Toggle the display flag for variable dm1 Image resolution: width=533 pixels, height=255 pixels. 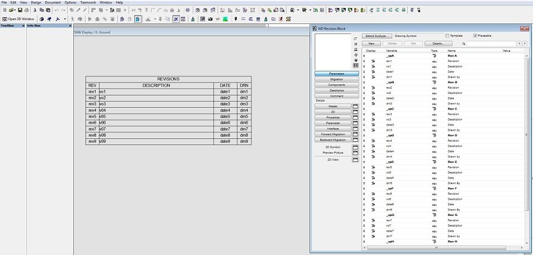point(373,77)
